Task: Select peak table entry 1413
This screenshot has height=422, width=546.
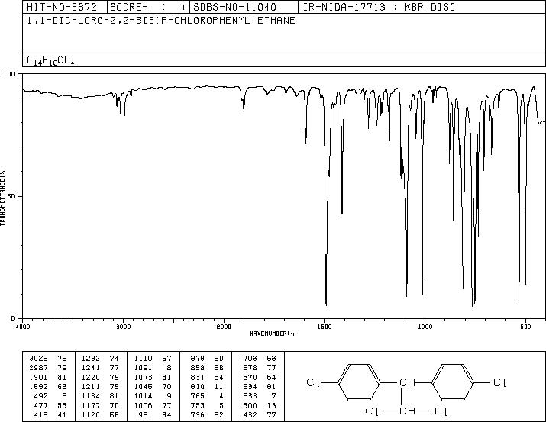Action: 38,414
